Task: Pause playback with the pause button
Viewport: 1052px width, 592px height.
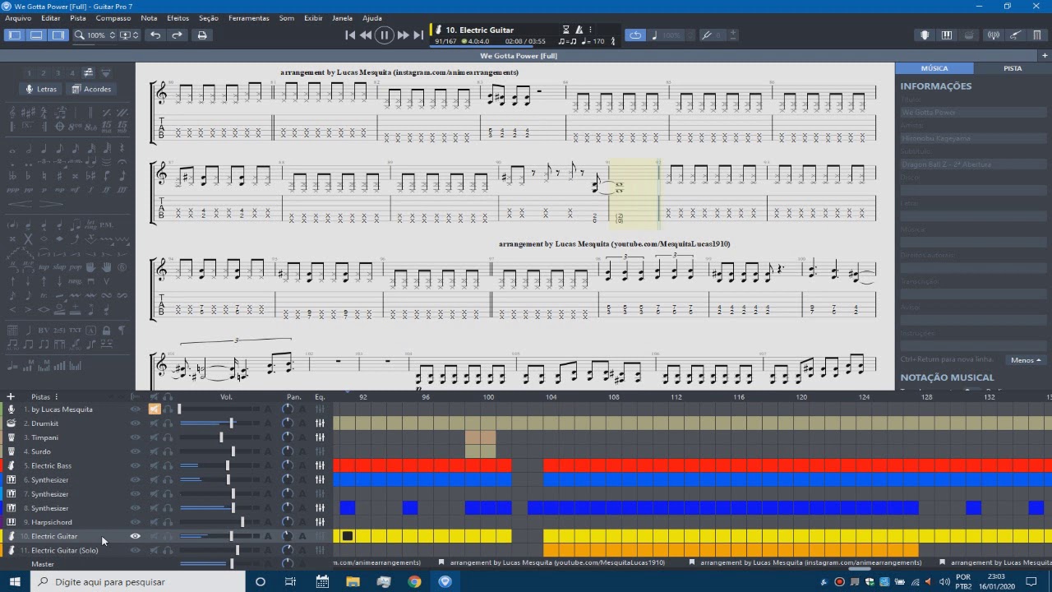Action: pyautogui.click(x=384, y=35)
